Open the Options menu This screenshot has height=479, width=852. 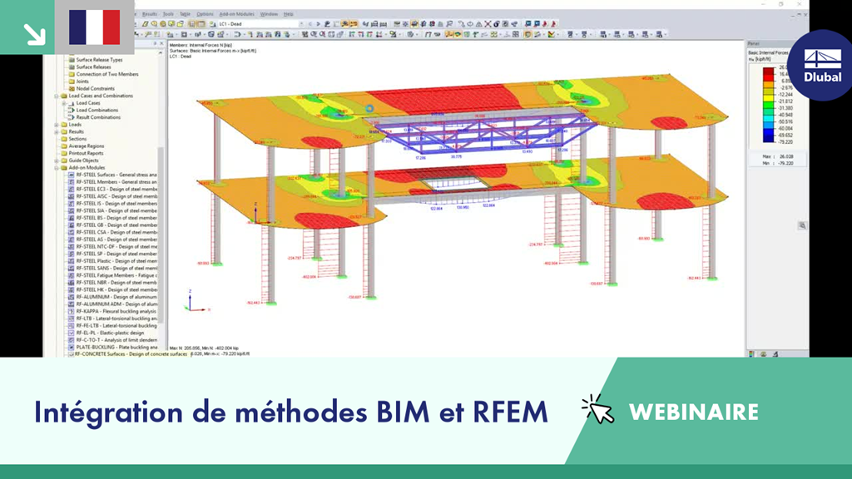pos(205,14)
